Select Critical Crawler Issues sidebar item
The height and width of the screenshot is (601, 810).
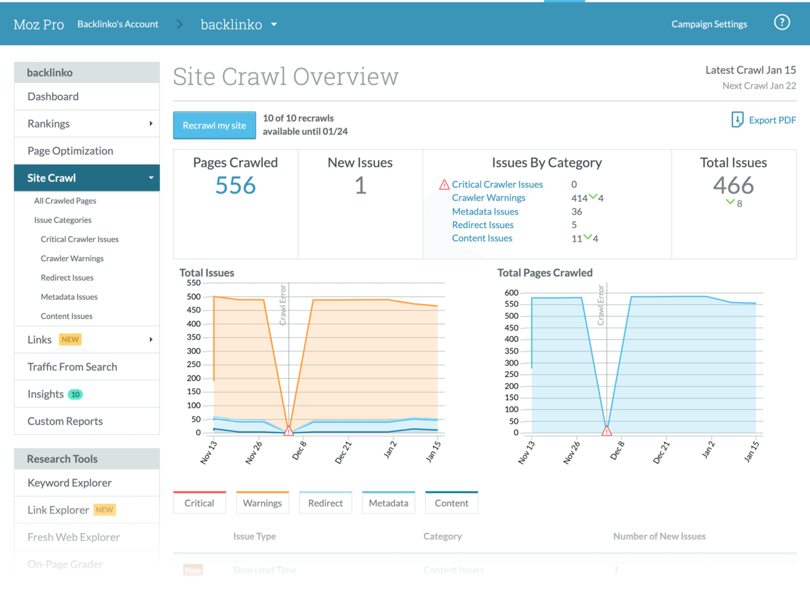(x=80, y=239)
